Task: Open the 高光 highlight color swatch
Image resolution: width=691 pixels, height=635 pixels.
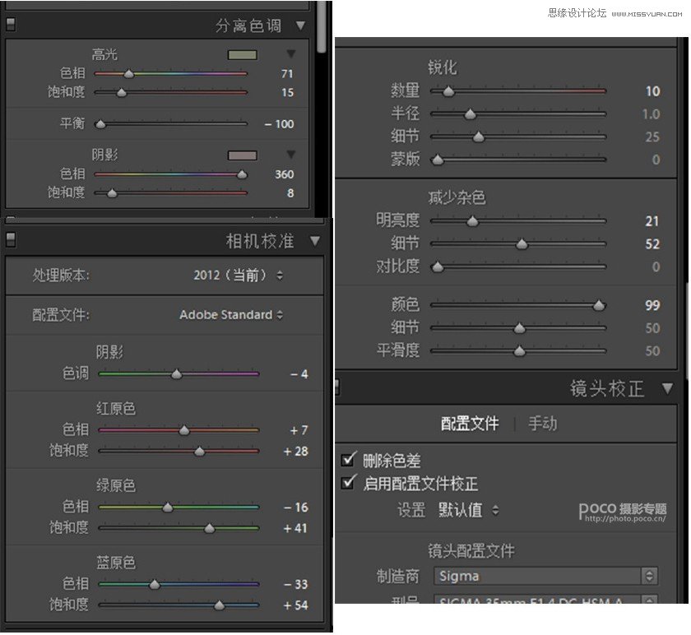Action: coord(242,55)
